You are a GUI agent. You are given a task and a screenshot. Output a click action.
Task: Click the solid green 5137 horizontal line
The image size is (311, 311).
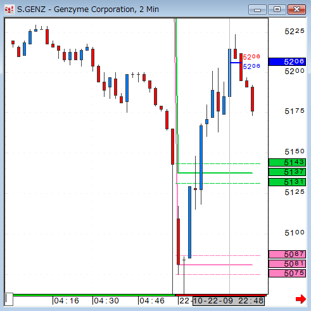point(215,173)
